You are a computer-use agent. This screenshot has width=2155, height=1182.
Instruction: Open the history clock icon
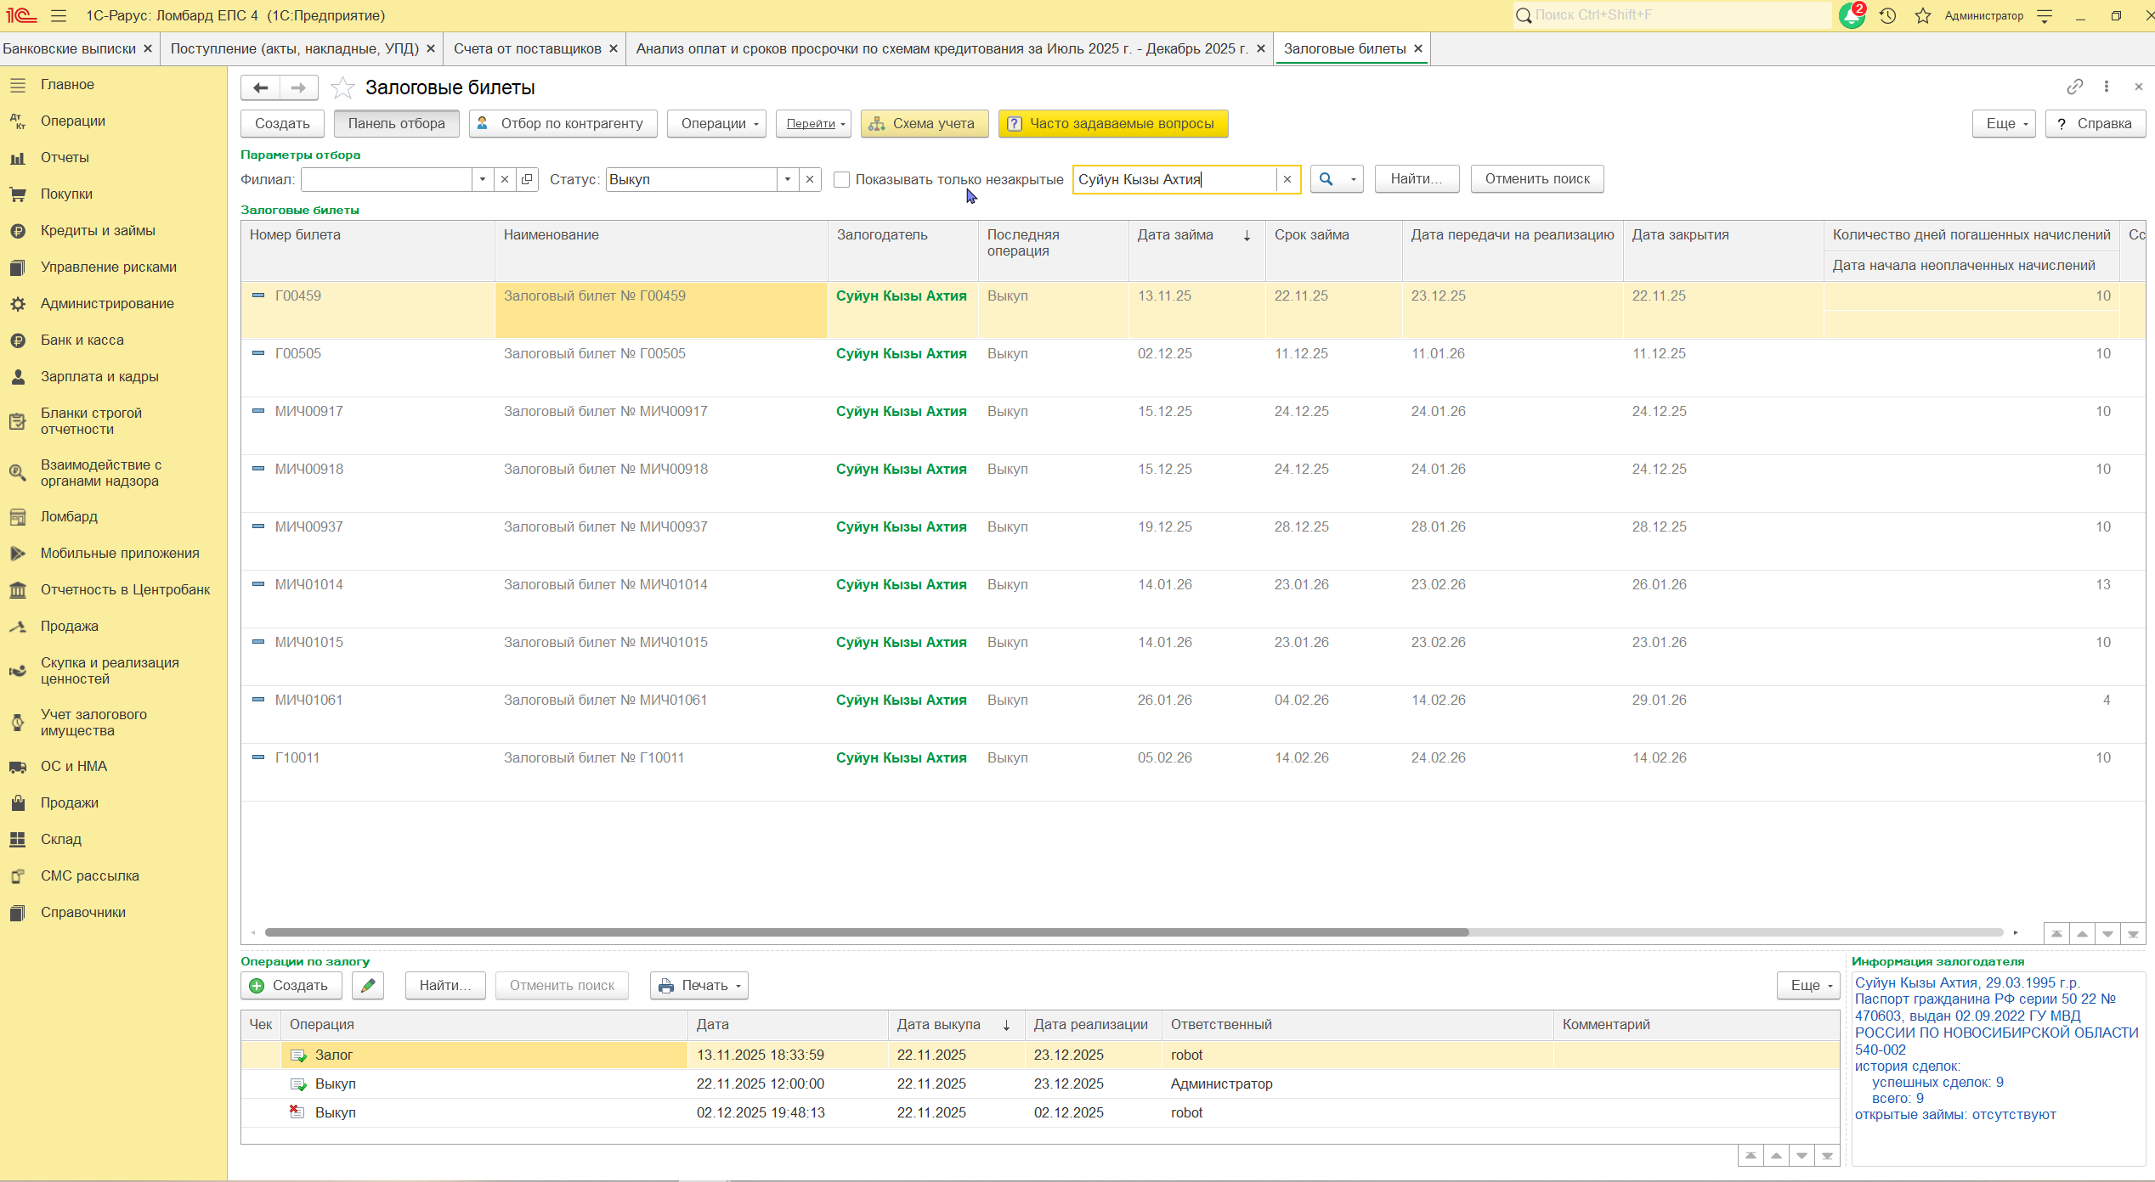pyautogui.click(x=1888, y=16)
